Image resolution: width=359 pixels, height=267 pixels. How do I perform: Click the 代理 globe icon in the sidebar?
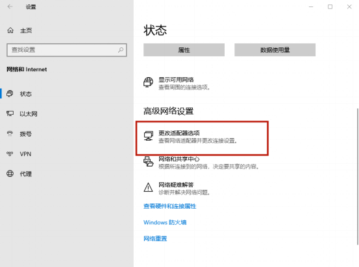click(10, 174)
